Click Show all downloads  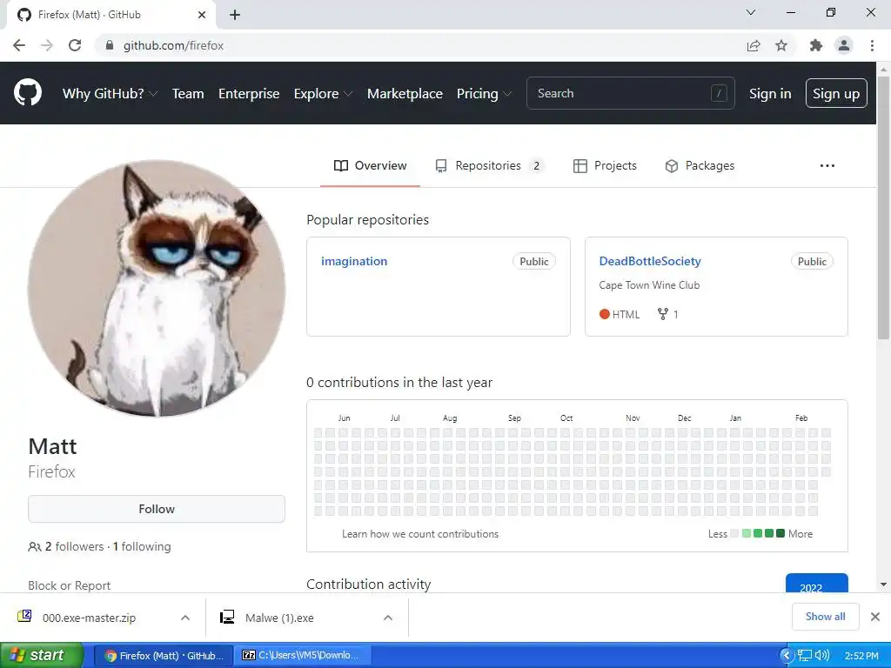825,617
